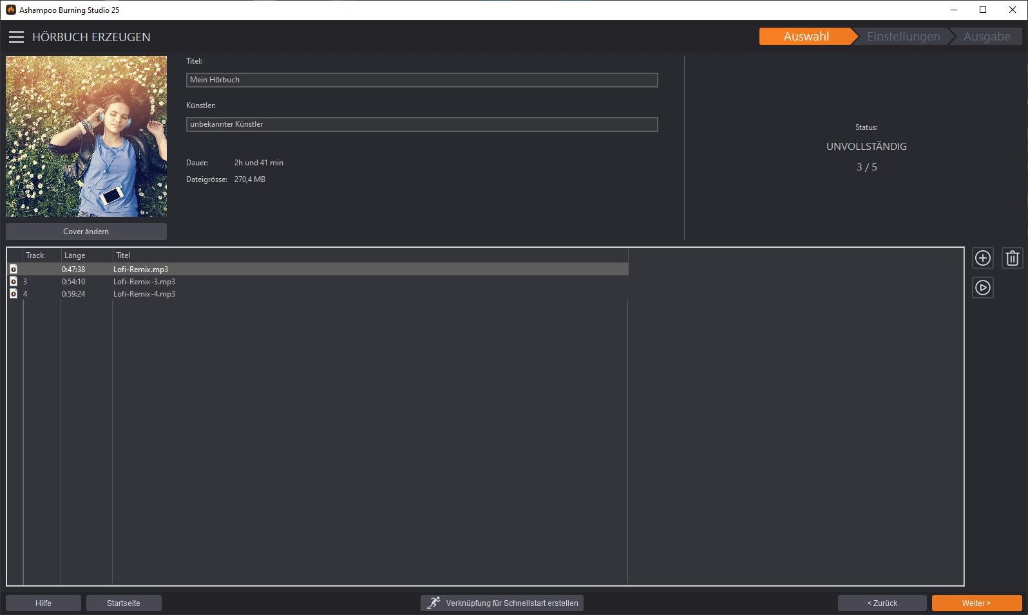This screenshot has height=615, width=1028.
Task: Open the hamburger main menu
Action: coord(16,37)
